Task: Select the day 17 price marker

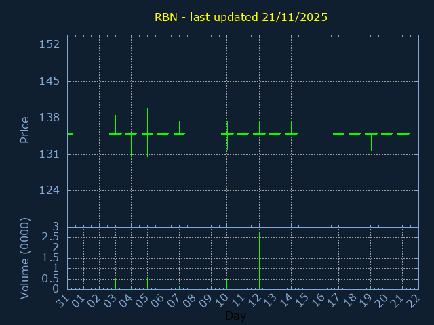Action: coord(338,134)
